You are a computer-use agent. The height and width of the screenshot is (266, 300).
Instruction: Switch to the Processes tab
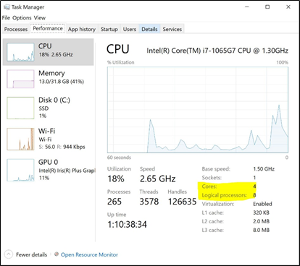pyautogui.click(x=16, y=29)
